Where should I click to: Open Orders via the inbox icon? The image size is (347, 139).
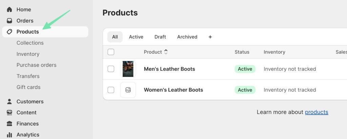pyautogui.click(x=9, y=21)
